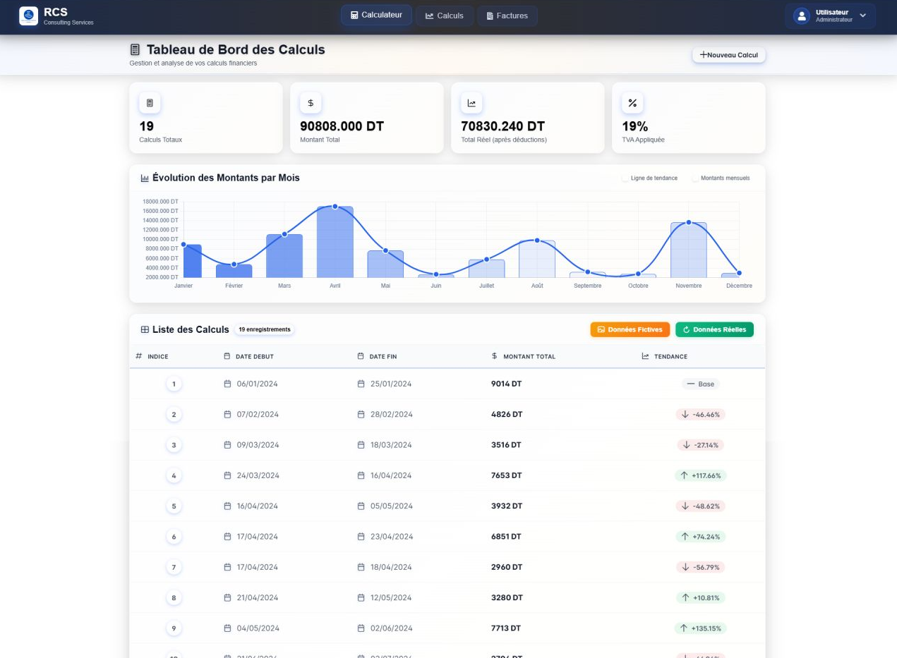Click the RCS logo icon
This screenshot has height=658, width=897.
[x=29, y=16]
